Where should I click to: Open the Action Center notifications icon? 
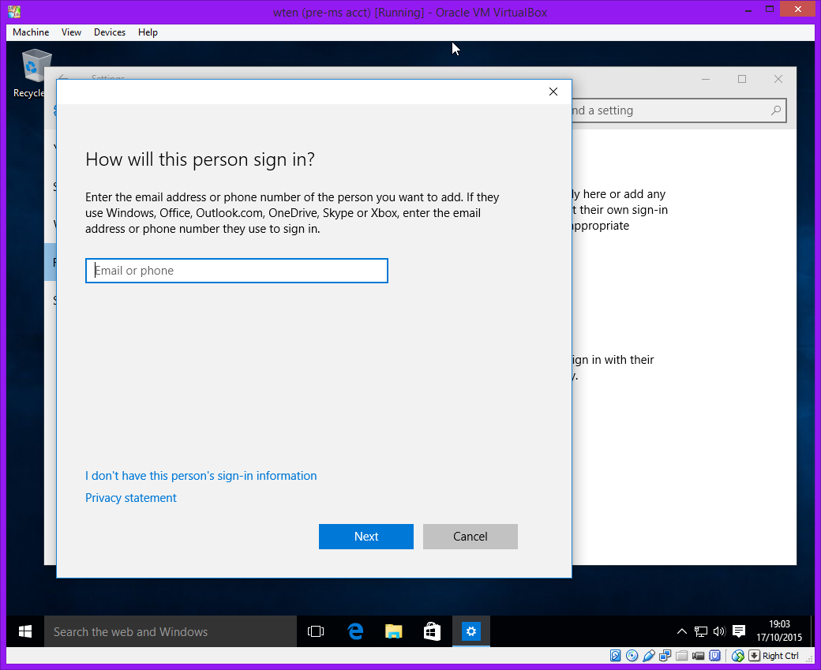tap(739, 631)
